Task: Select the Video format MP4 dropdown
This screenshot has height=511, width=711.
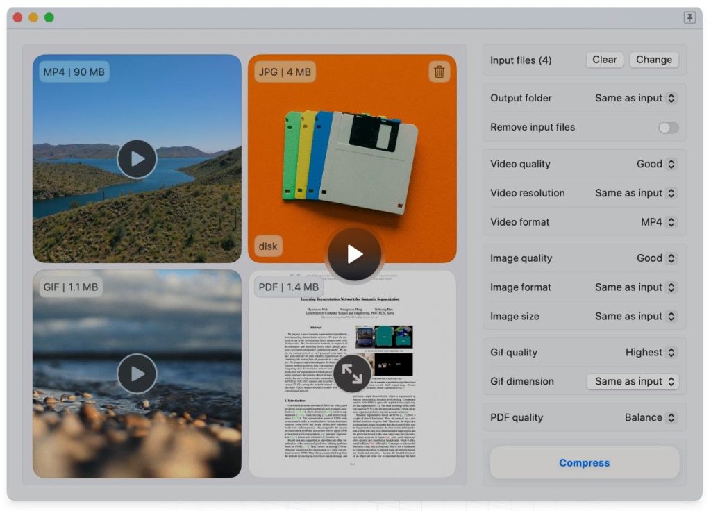Action: tap(658, 223)
